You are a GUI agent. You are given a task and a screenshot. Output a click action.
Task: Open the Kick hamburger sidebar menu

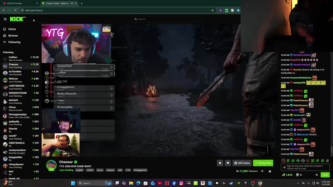click(x=5, y=19)
